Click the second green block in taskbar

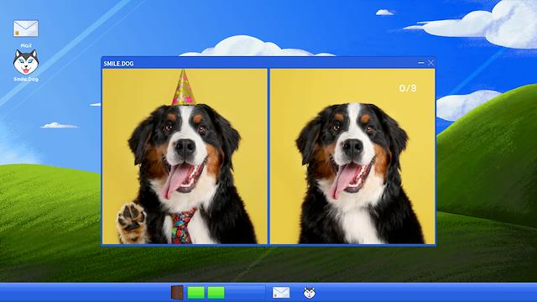(216, 293)
